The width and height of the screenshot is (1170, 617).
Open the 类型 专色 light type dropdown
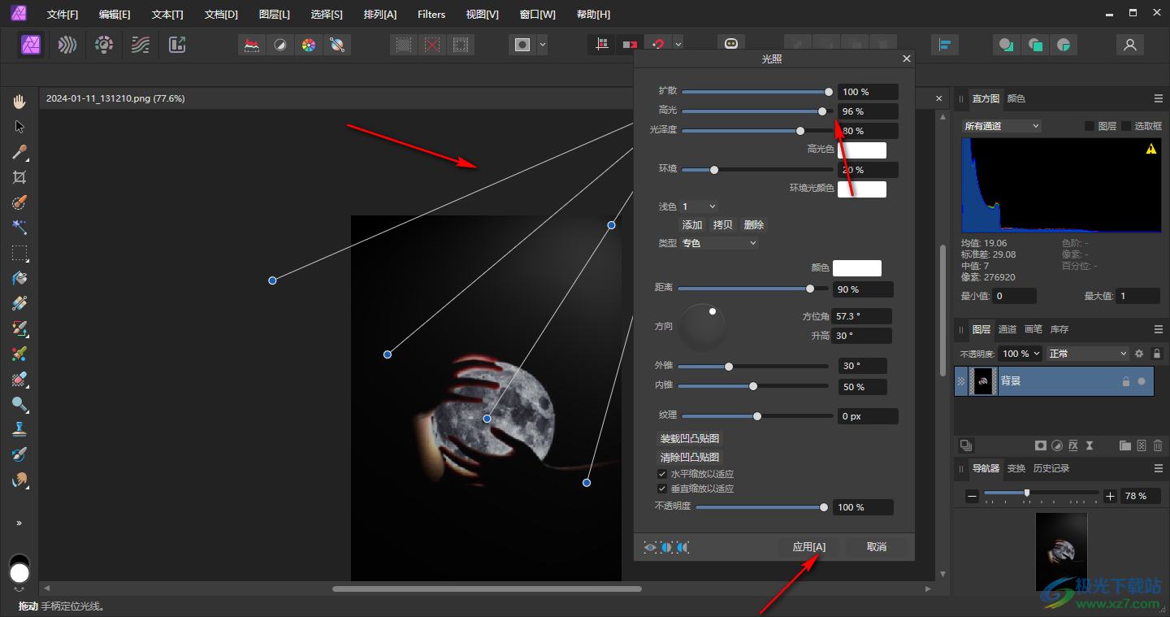(x=718, y=243)
